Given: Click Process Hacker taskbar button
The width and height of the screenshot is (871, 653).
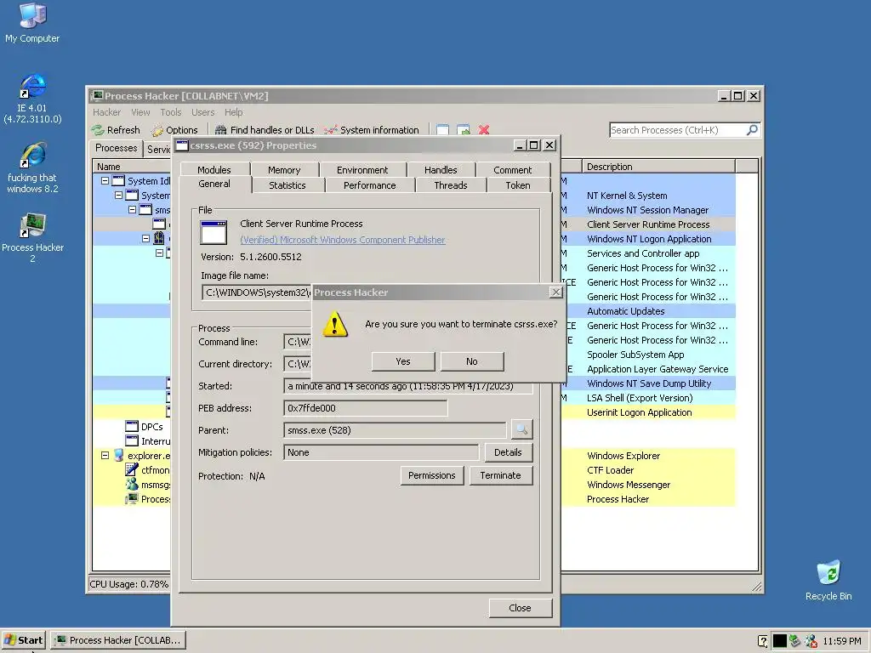Looking at the screenshot, I should click(x=118, y=640).
